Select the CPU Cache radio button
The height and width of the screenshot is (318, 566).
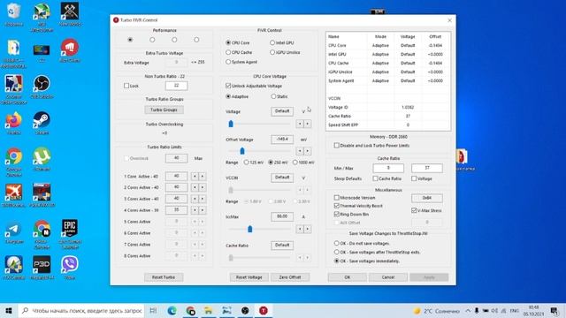point(228,52)
